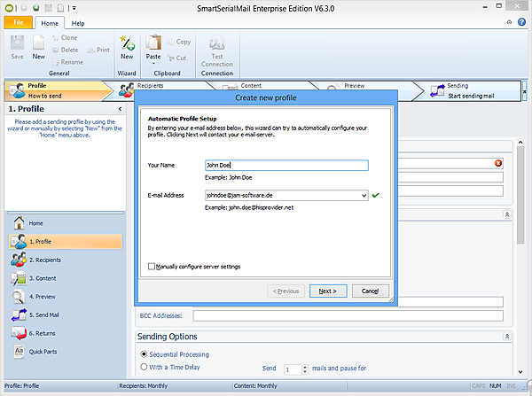Click the Clone command in the ribbon
Image resolution: width=532 pixels, height=396 pixels.
(65, 37)
